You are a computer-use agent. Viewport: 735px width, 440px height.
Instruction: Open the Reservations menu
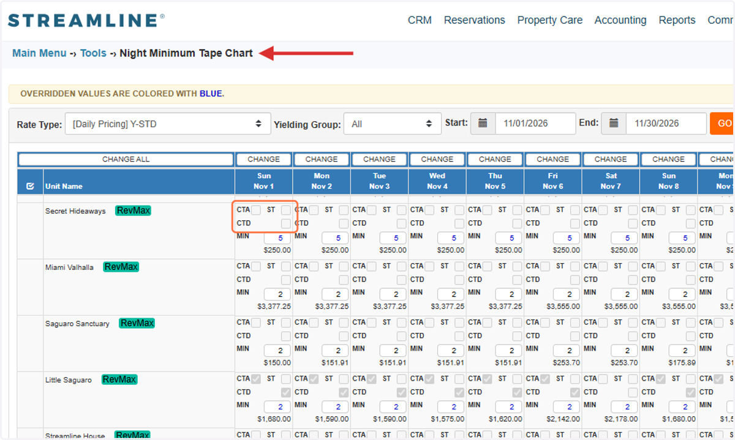click(475, 20)
